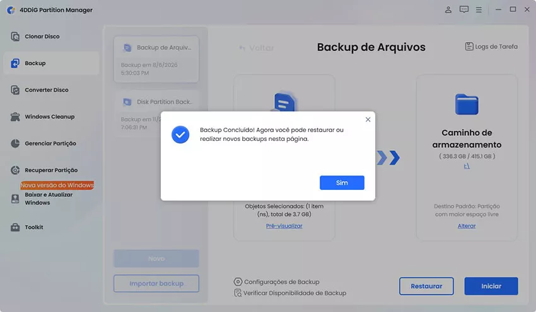Image resolution: width=536 pixels, height=312 pixels.
Task: Go back with the Voltar button
Action: [x=257, y=48]
